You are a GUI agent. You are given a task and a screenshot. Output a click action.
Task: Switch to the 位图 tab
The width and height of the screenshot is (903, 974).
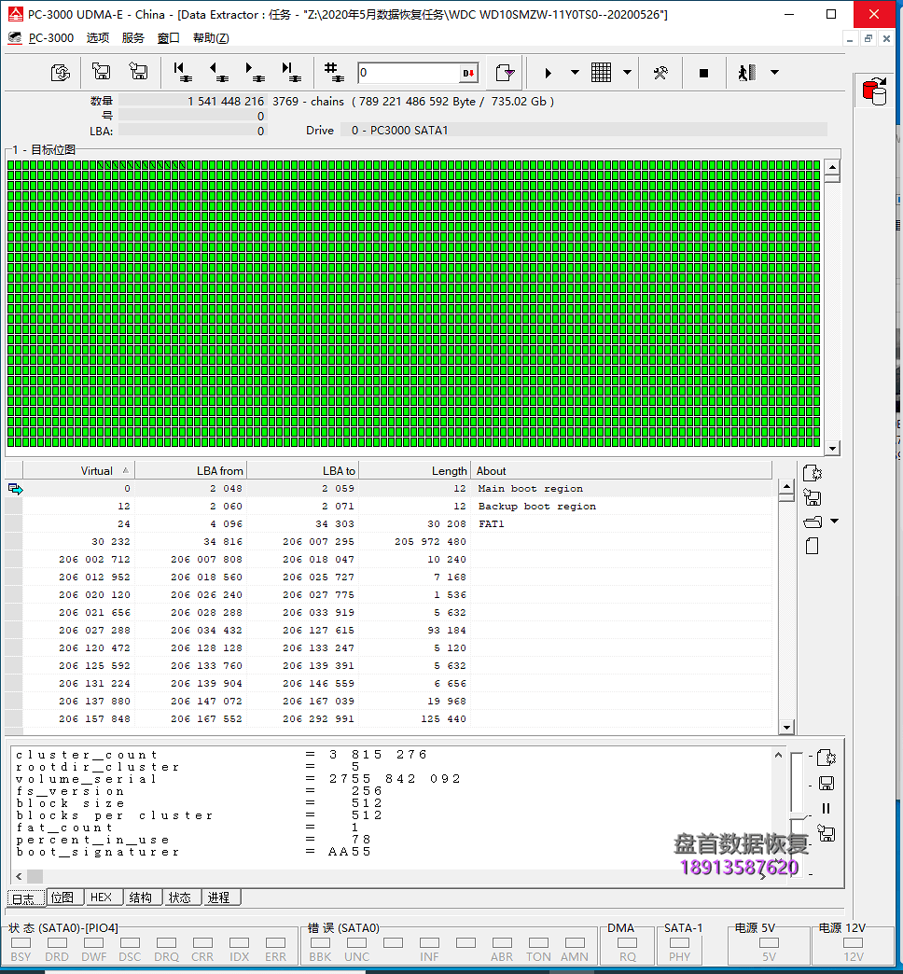[63, 897]
